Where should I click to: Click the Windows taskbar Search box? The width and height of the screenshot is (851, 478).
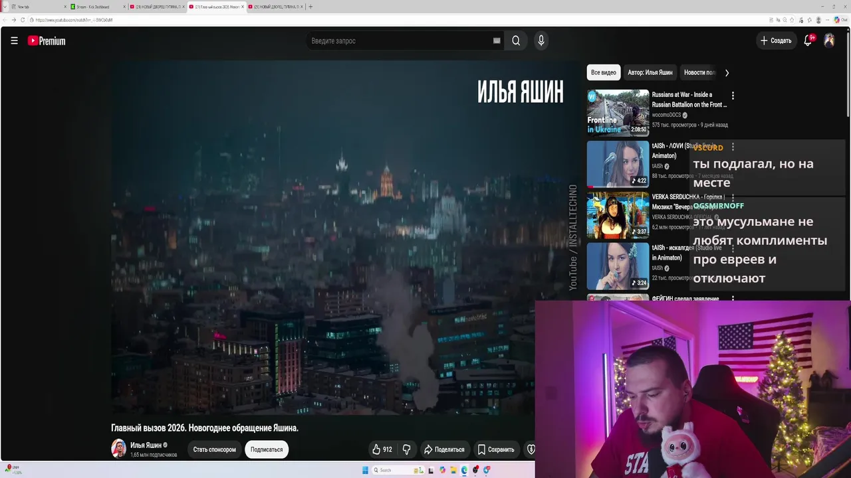click(x=398, y=470)
